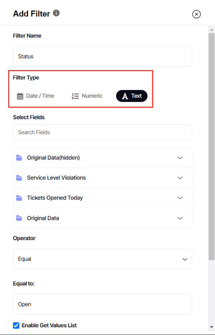The height and width of the screenshot is (335, 215).
Task: Click the info icon beside Add Filter
Action: [x=56, y=13]
